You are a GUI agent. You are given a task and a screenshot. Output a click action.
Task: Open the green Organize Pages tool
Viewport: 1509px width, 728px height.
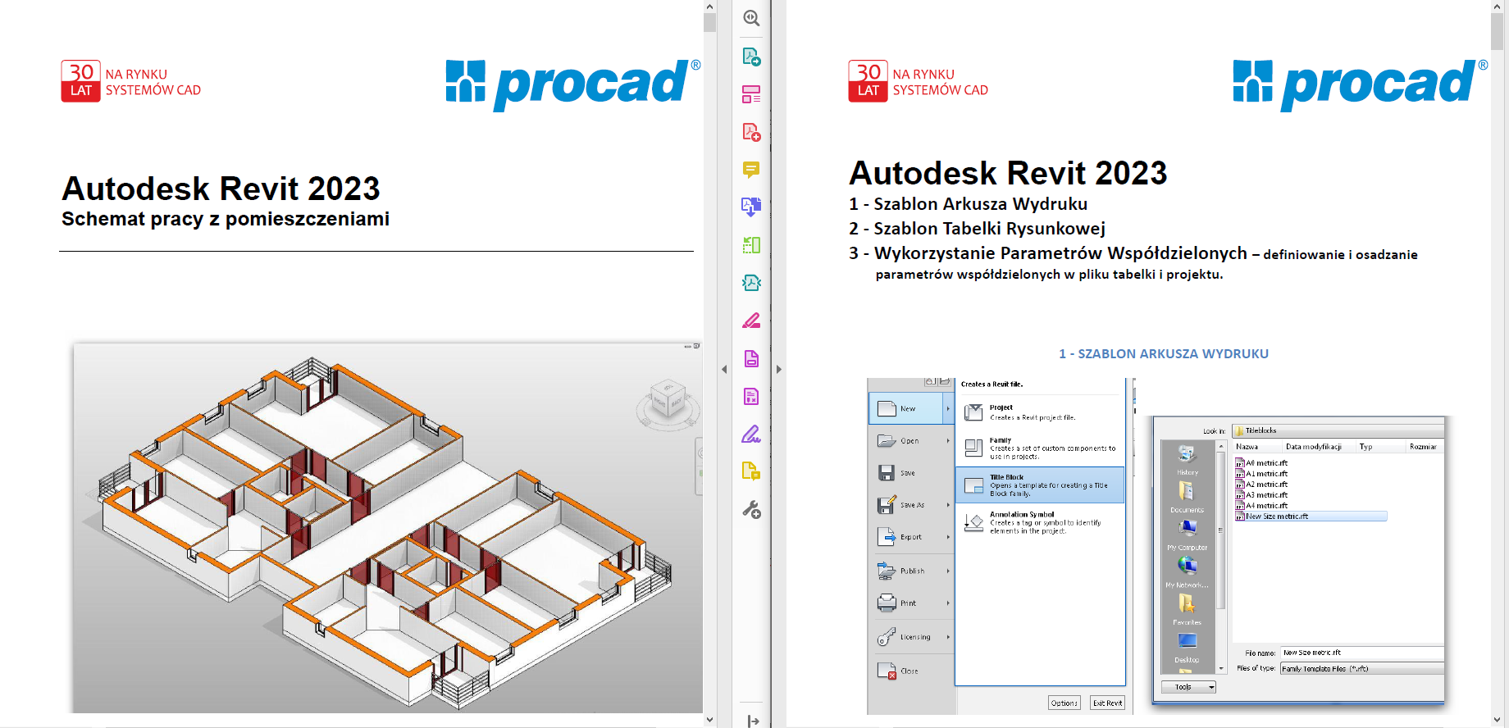tap(751, 245)
